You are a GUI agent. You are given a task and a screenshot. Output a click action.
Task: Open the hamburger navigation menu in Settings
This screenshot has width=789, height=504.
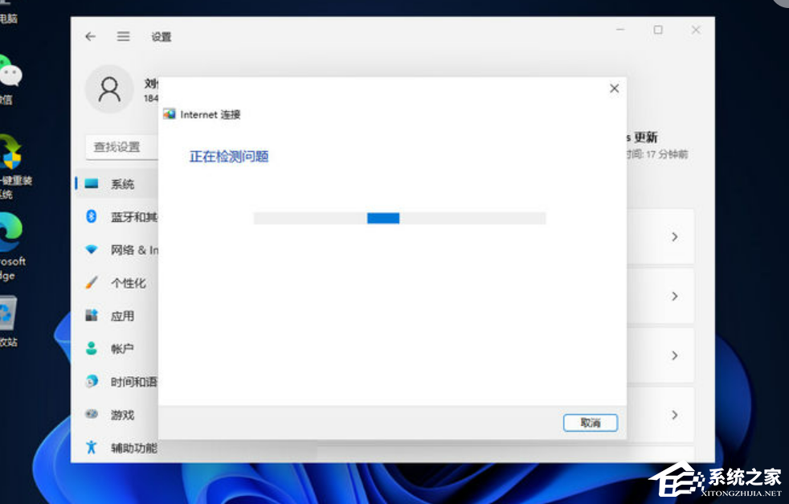123,36
